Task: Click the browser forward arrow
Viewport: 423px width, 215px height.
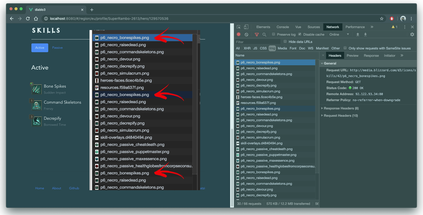Action: coord(20,19)
